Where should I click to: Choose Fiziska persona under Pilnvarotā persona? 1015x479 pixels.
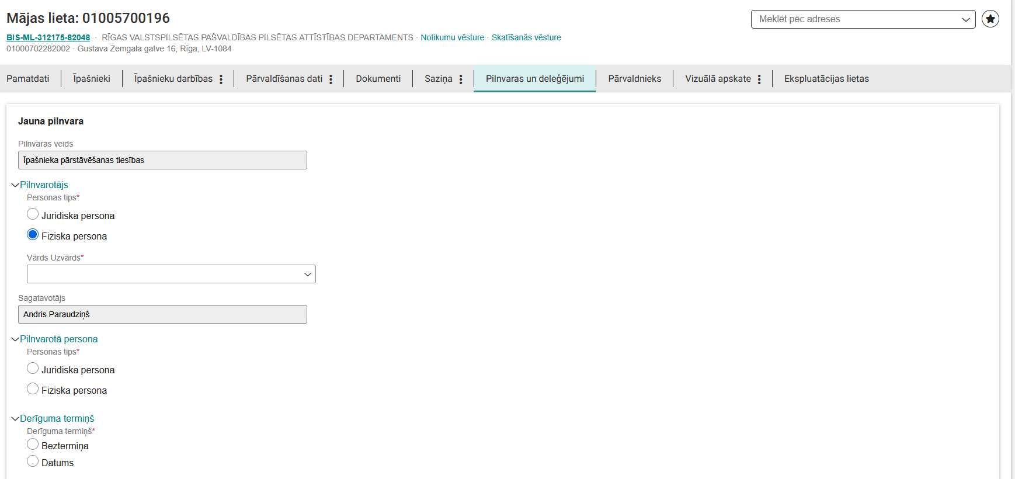tap(33, 389)
